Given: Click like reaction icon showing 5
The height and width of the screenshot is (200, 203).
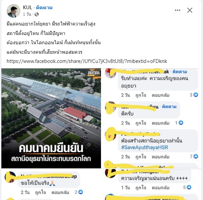Looking at the screenshot, I should [x=189, y=187].
